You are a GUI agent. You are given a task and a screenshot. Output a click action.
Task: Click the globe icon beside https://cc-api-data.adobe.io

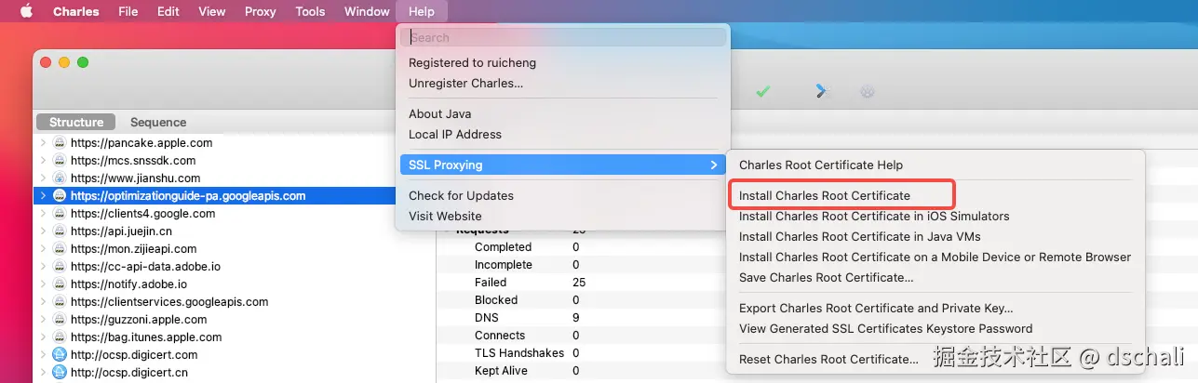pyautogui.click(x=60, y=267)
